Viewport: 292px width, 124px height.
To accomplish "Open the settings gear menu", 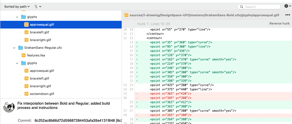I will pos(287,6).
